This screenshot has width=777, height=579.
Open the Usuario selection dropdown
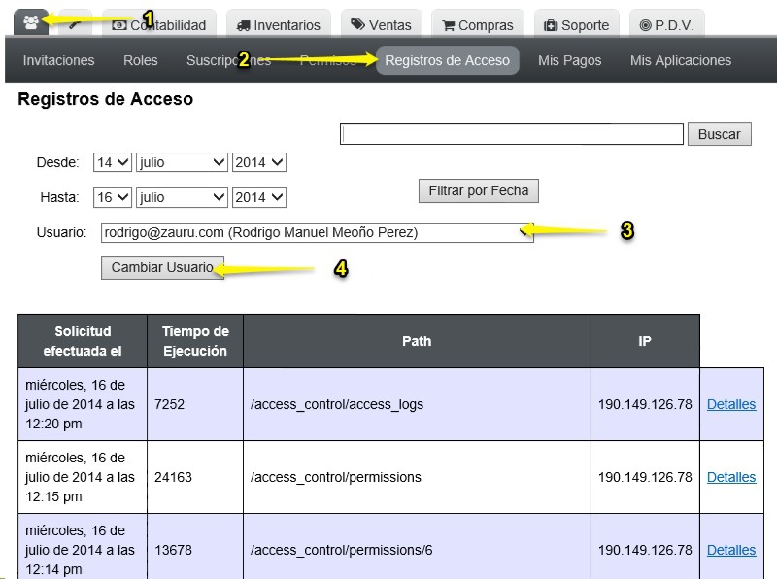(x=318, y=232)
